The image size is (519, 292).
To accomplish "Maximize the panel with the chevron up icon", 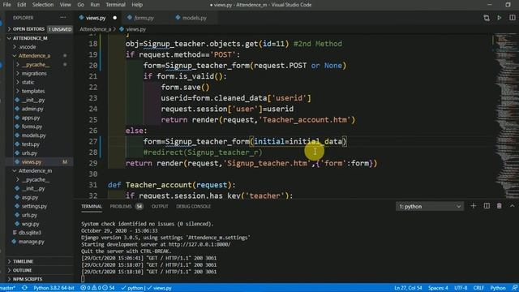I will [x=512, y=206].
